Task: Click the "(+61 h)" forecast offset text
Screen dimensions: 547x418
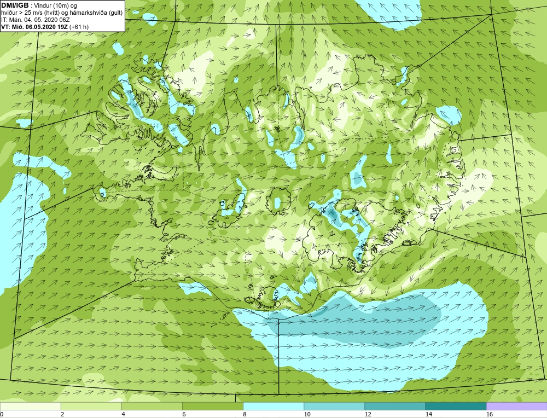Action: (x=79, y=27)
